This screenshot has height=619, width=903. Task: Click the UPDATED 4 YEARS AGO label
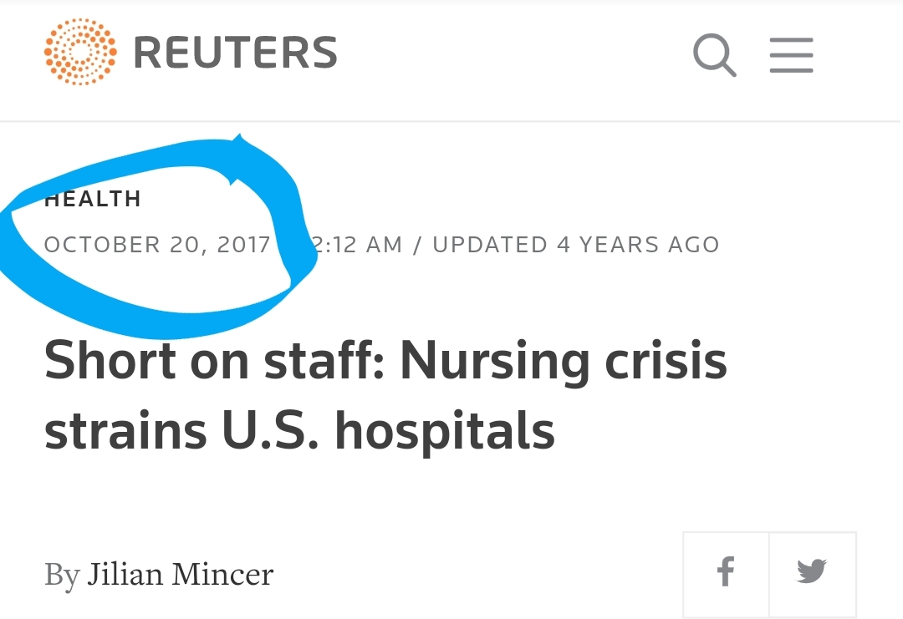coord(576,245)
